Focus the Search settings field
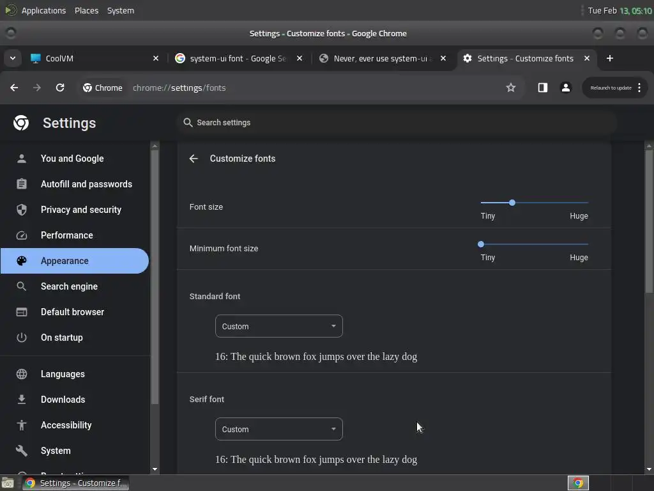 396,123
